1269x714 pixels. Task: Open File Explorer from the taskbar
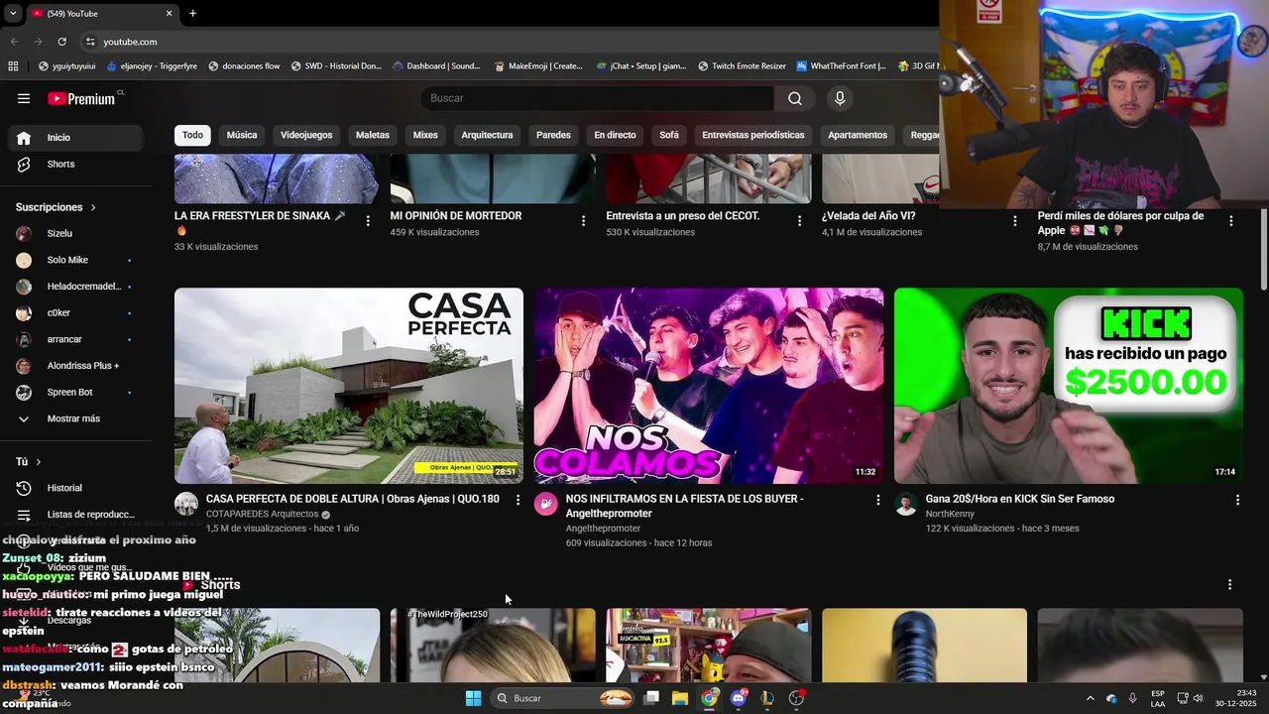(x=680, y=698)
